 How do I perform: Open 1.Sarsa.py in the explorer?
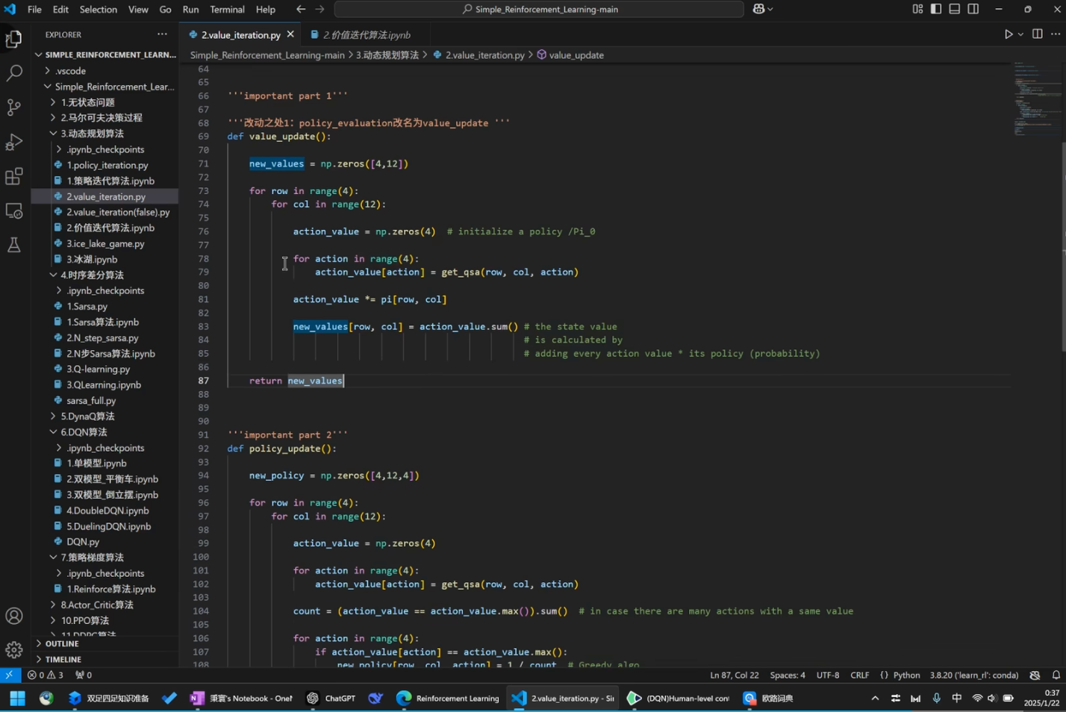(x=105, y=306)
